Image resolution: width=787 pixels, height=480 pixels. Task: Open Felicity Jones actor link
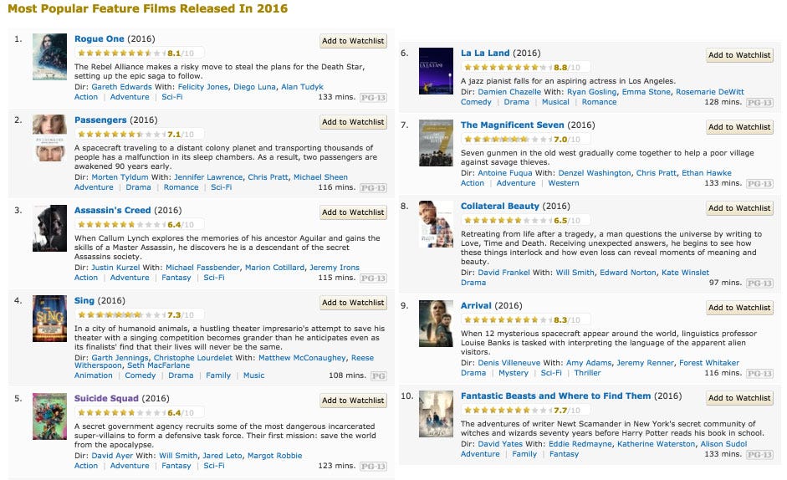[x=202, y=87]
